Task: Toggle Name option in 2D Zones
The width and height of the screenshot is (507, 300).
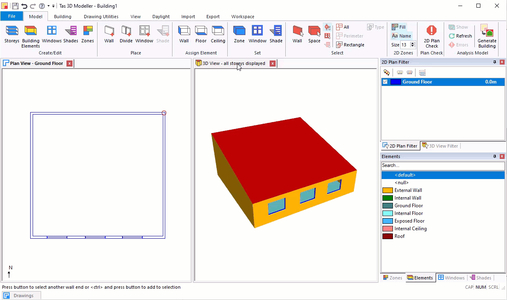Action: (x=401, y=36)
